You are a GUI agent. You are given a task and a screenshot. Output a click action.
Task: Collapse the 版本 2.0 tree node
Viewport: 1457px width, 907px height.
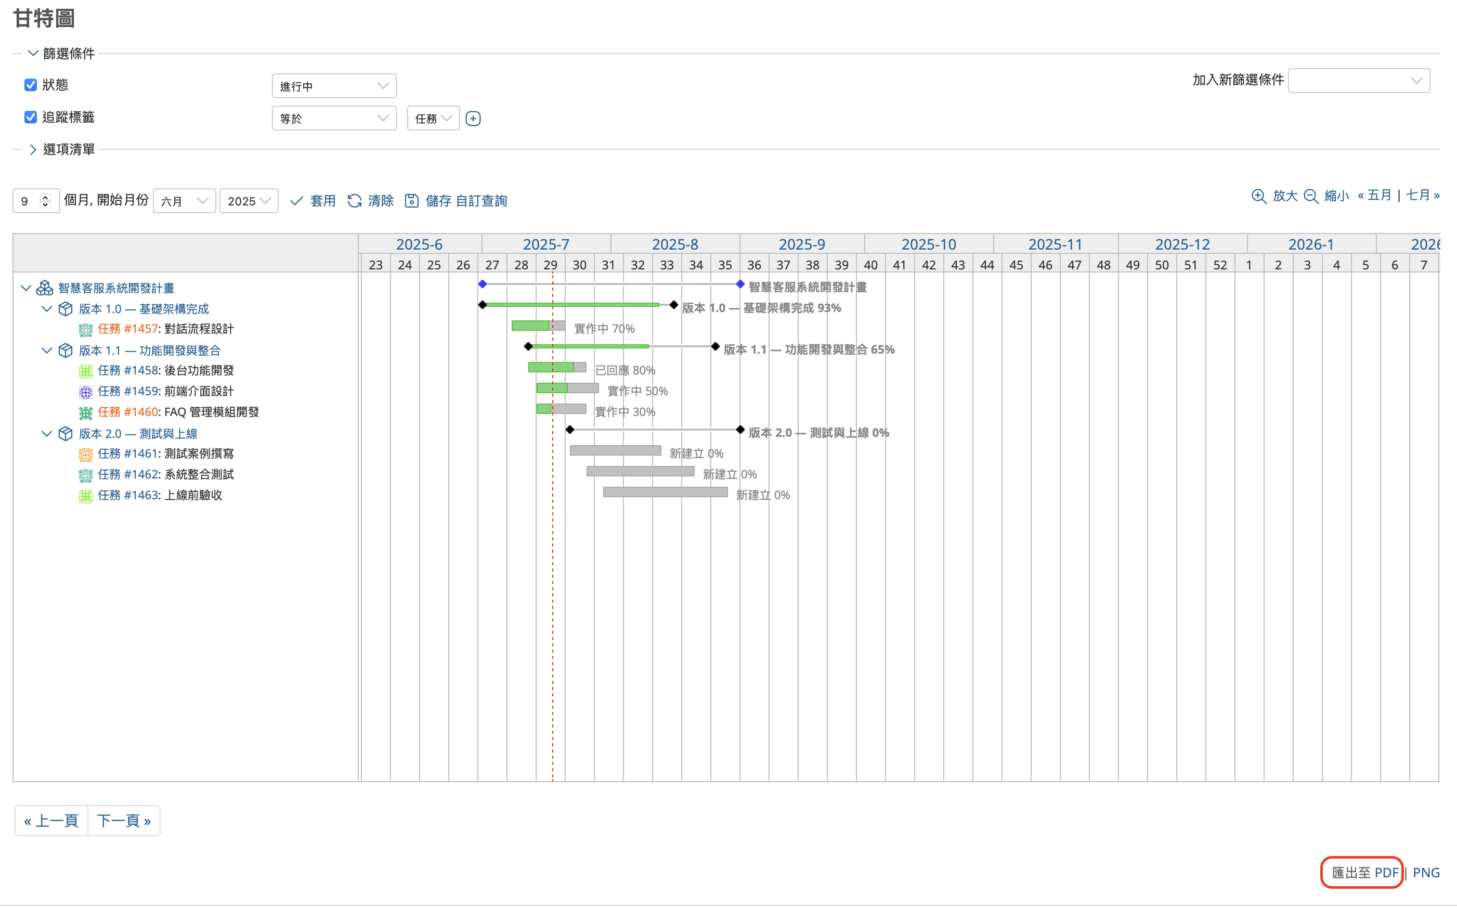[x=47, y=434]
